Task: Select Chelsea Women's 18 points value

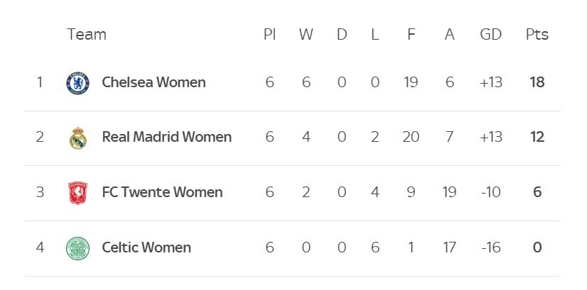Action: [x=537, y=82]
